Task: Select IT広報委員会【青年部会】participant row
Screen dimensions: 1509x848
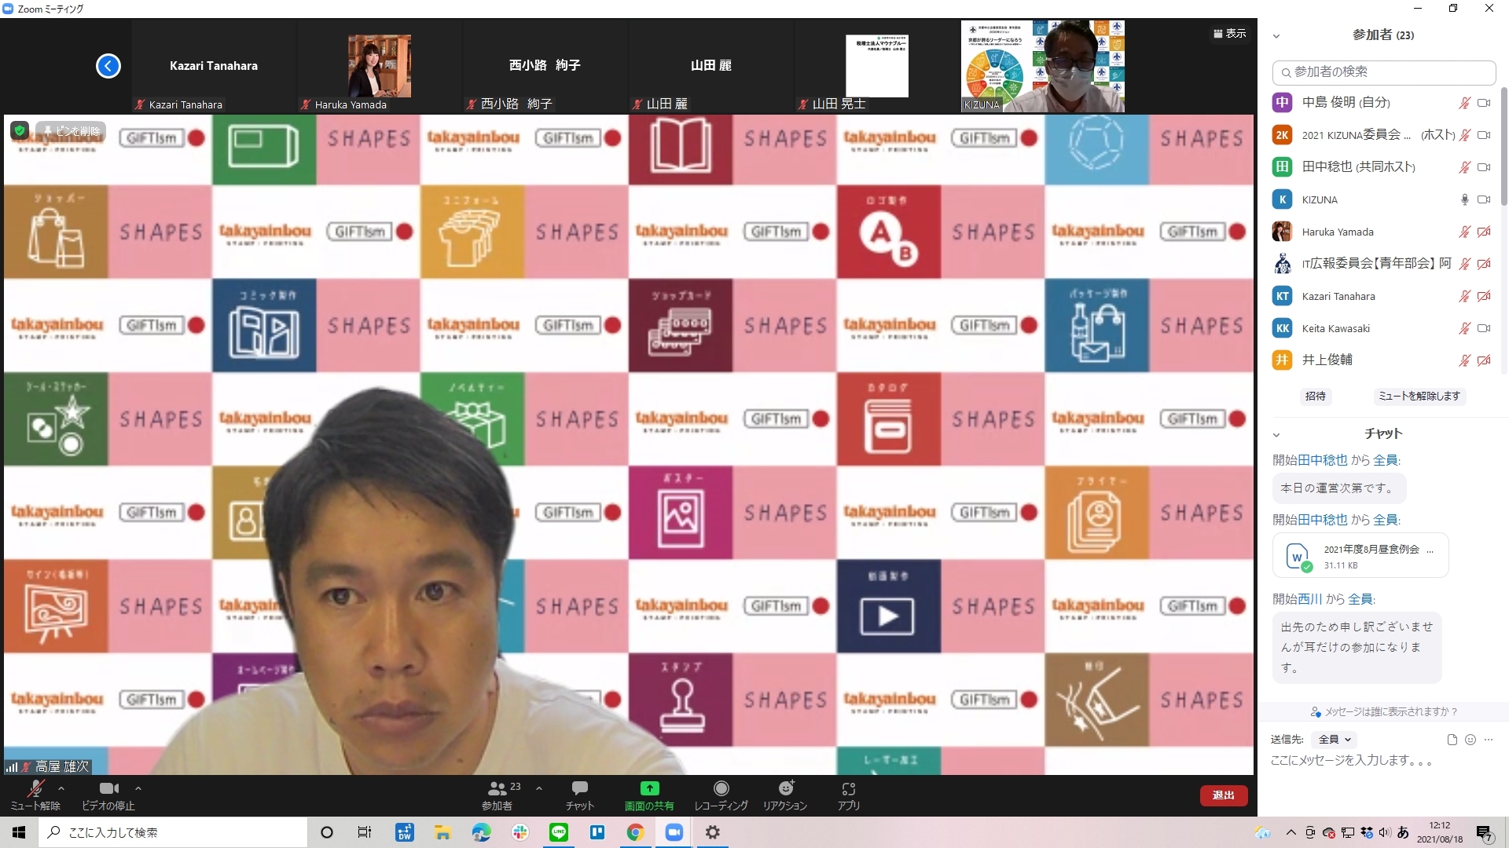Action: 1382,264
